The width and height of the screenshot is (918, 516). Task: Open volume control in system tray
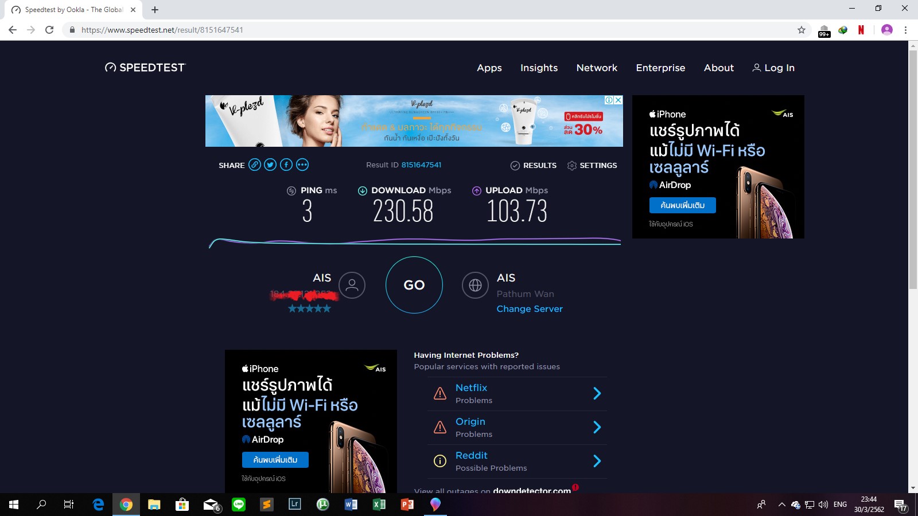point(823,505)
